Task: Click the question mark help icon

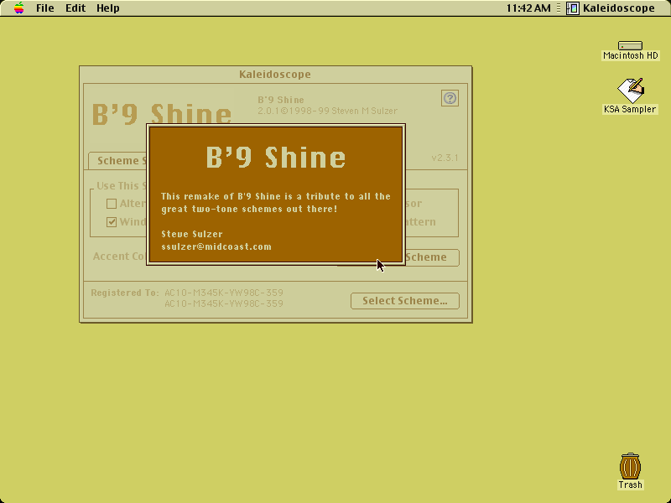Action: (450, 98)
